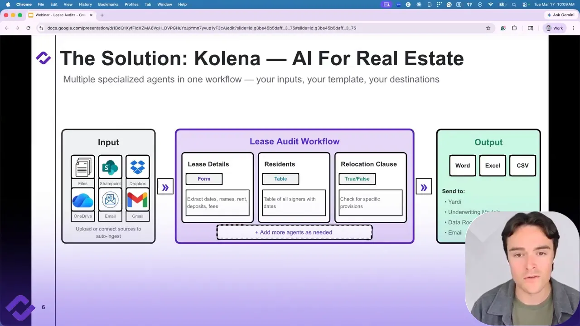Click the Files document icon
Screen dimensions: 580x326
[x=82, y=167]
